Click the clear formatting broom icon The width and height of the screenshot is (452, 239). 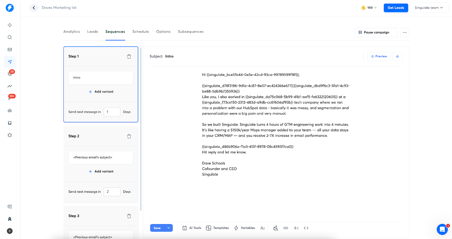275,228
